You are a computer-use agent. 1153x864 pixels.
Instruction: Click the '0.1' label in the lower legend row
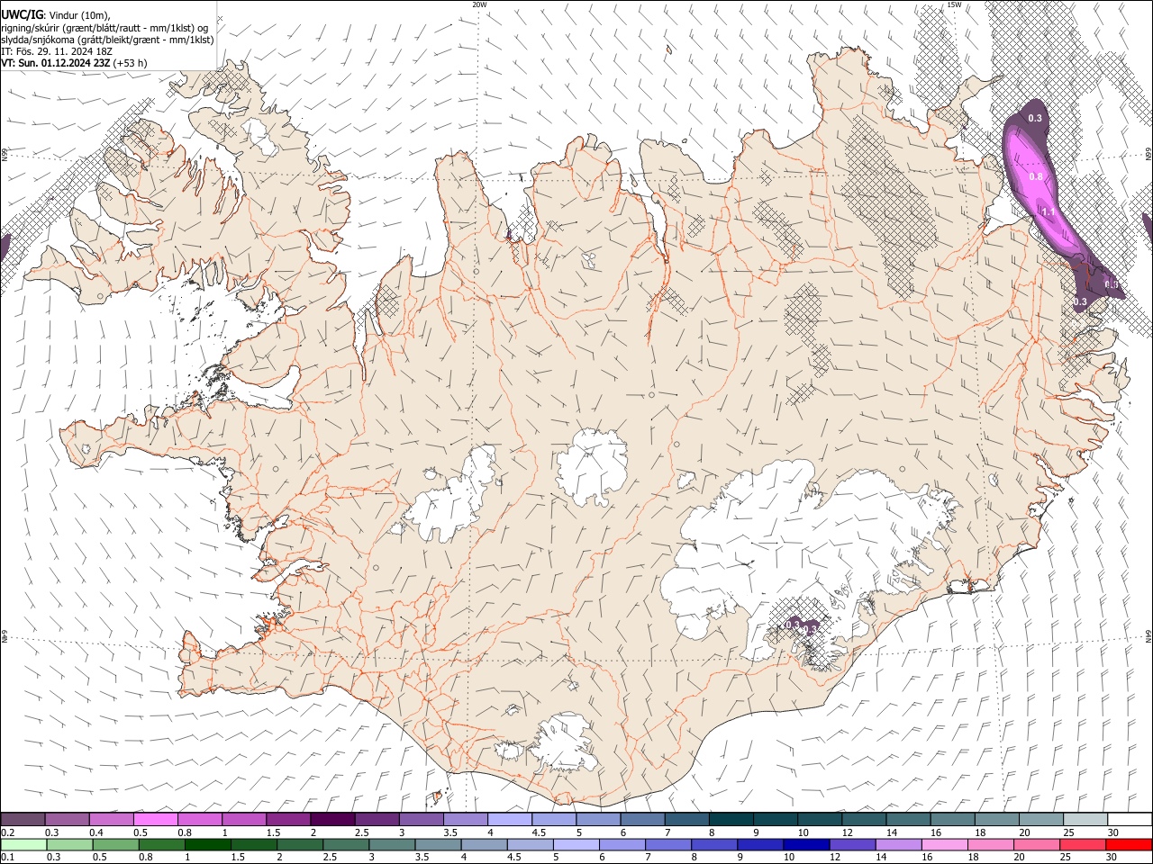[7, 857]
